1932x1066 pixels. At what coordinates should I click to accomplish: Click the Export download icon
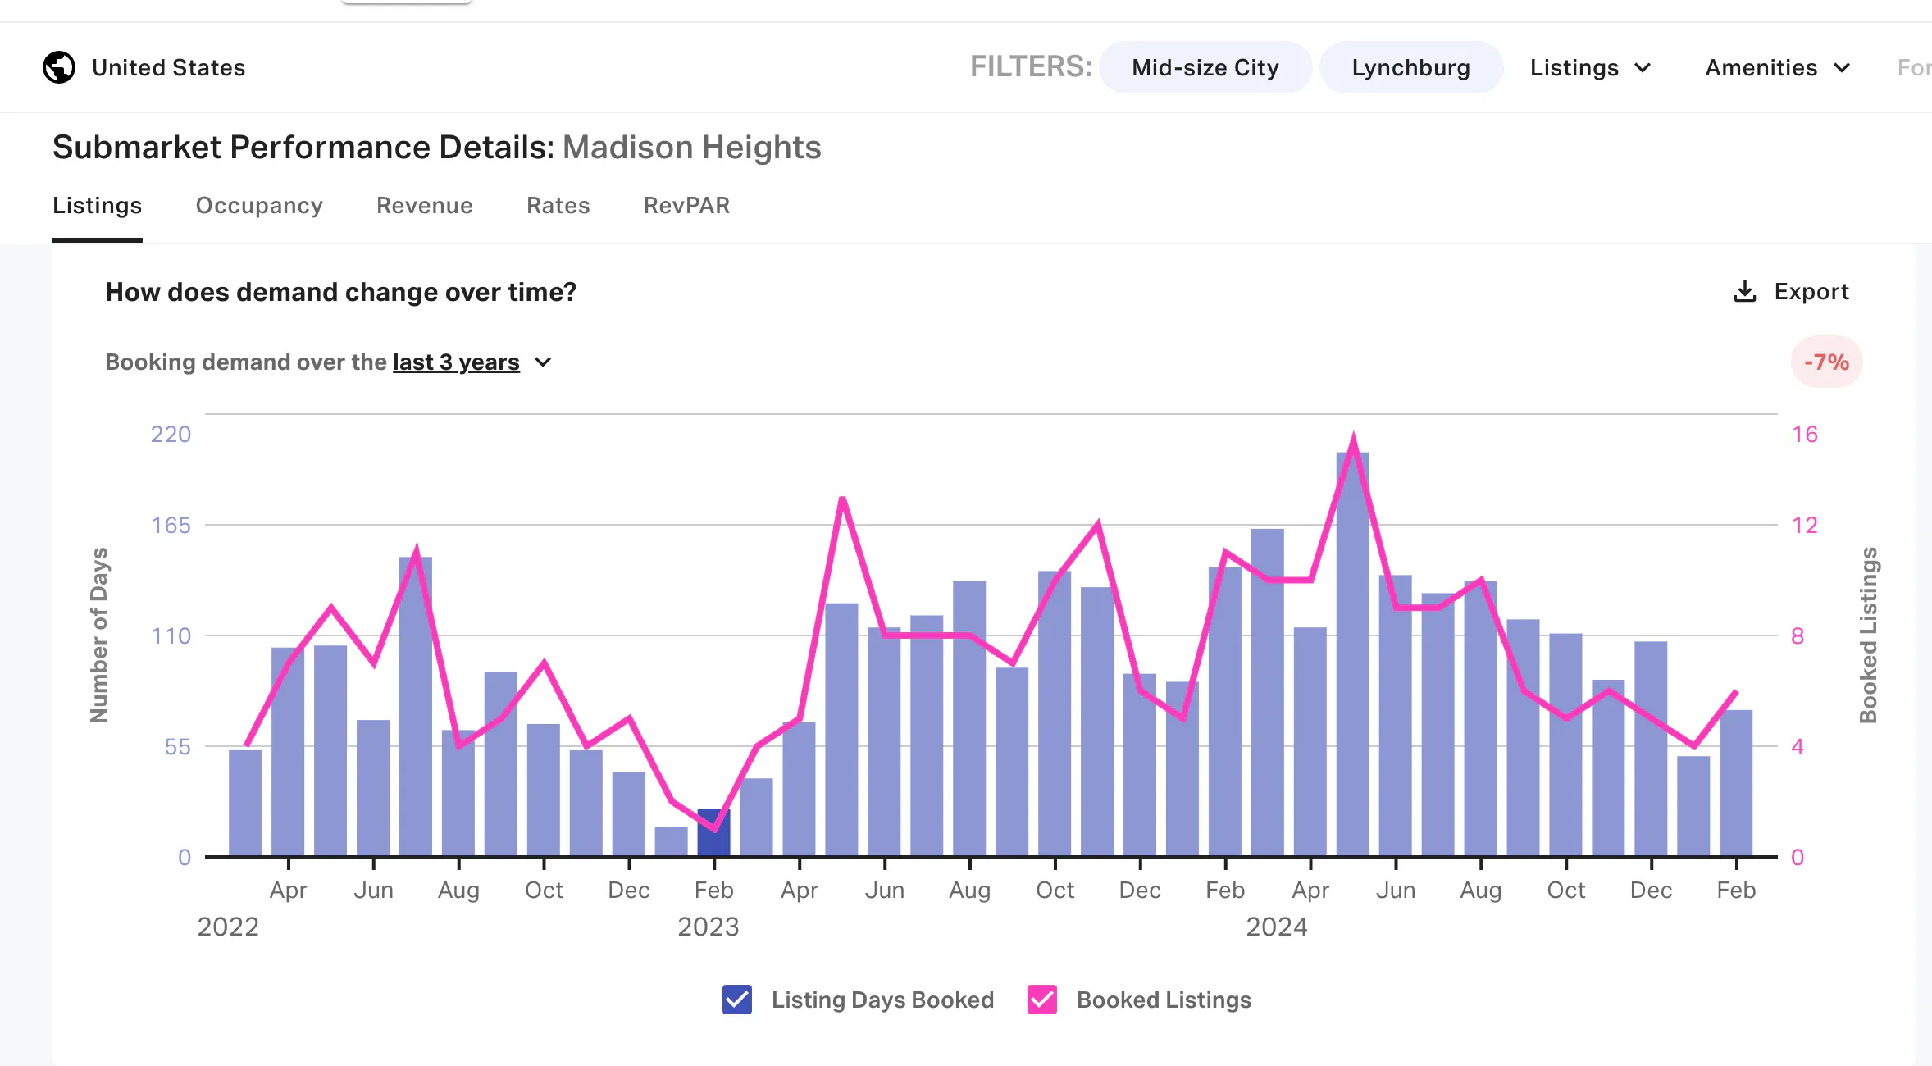pyautogui.click(x=1744, y=292)
